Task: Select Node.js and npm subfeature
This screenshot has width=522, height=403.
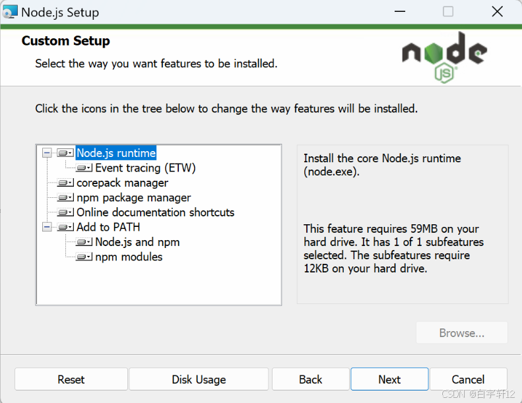Action: 137,242
